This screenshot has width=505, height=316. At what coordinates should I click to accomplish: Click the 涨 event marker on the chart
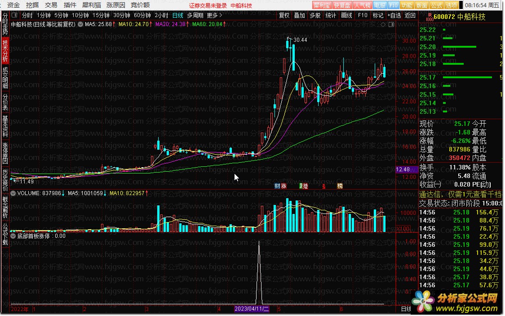coord(284,186)
